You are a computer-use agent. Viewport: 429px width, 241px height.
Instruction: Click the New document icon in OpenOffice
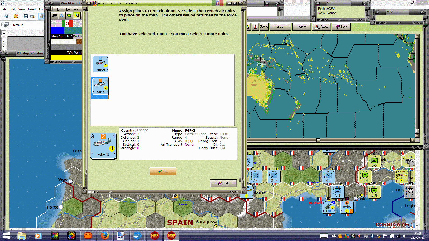tap(6, 16)
